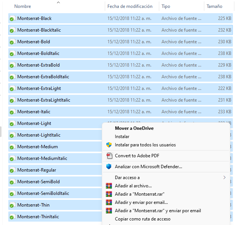Click the Montserrat-Thin file icon
This screenshot has width=237, height=225.
[12, 205]
